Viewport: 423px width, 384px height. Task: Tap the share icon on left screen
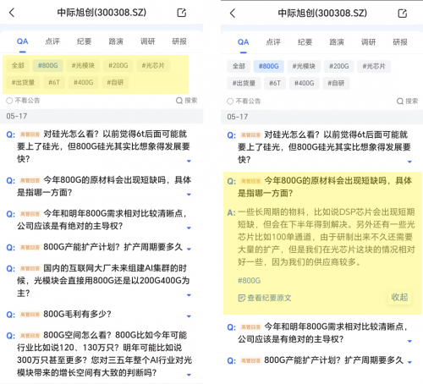(182, 13)
